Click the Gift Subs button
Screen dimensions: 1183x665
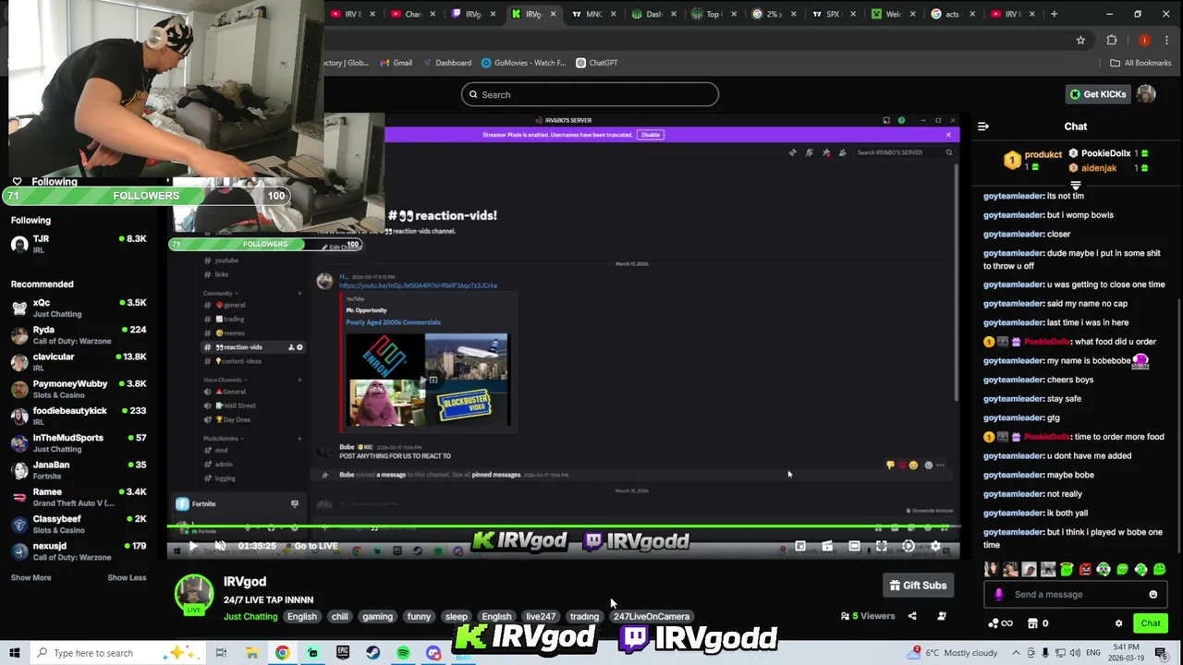click(x=918, y=586)
